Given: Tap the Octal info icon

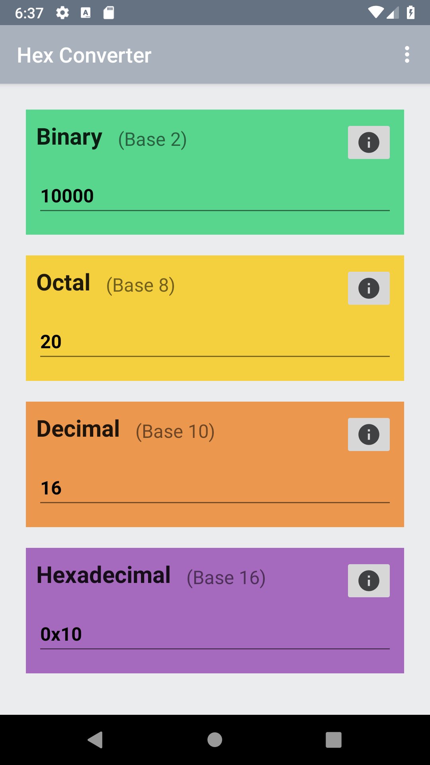Looking at the screenshot, I should click(369, 288).
